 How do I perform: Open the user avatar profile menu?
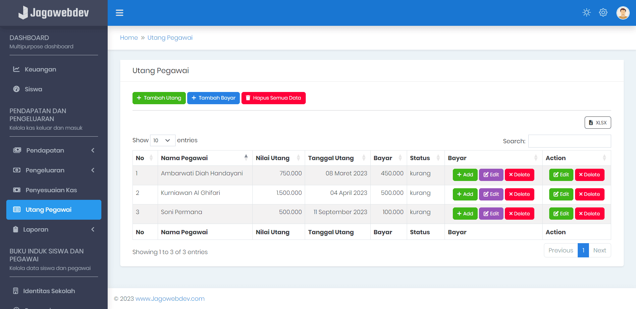coord(623,13)
